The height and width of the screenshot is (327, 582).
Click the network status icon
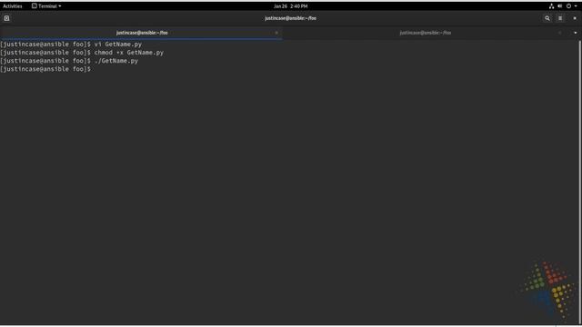(x=551, y=6)
